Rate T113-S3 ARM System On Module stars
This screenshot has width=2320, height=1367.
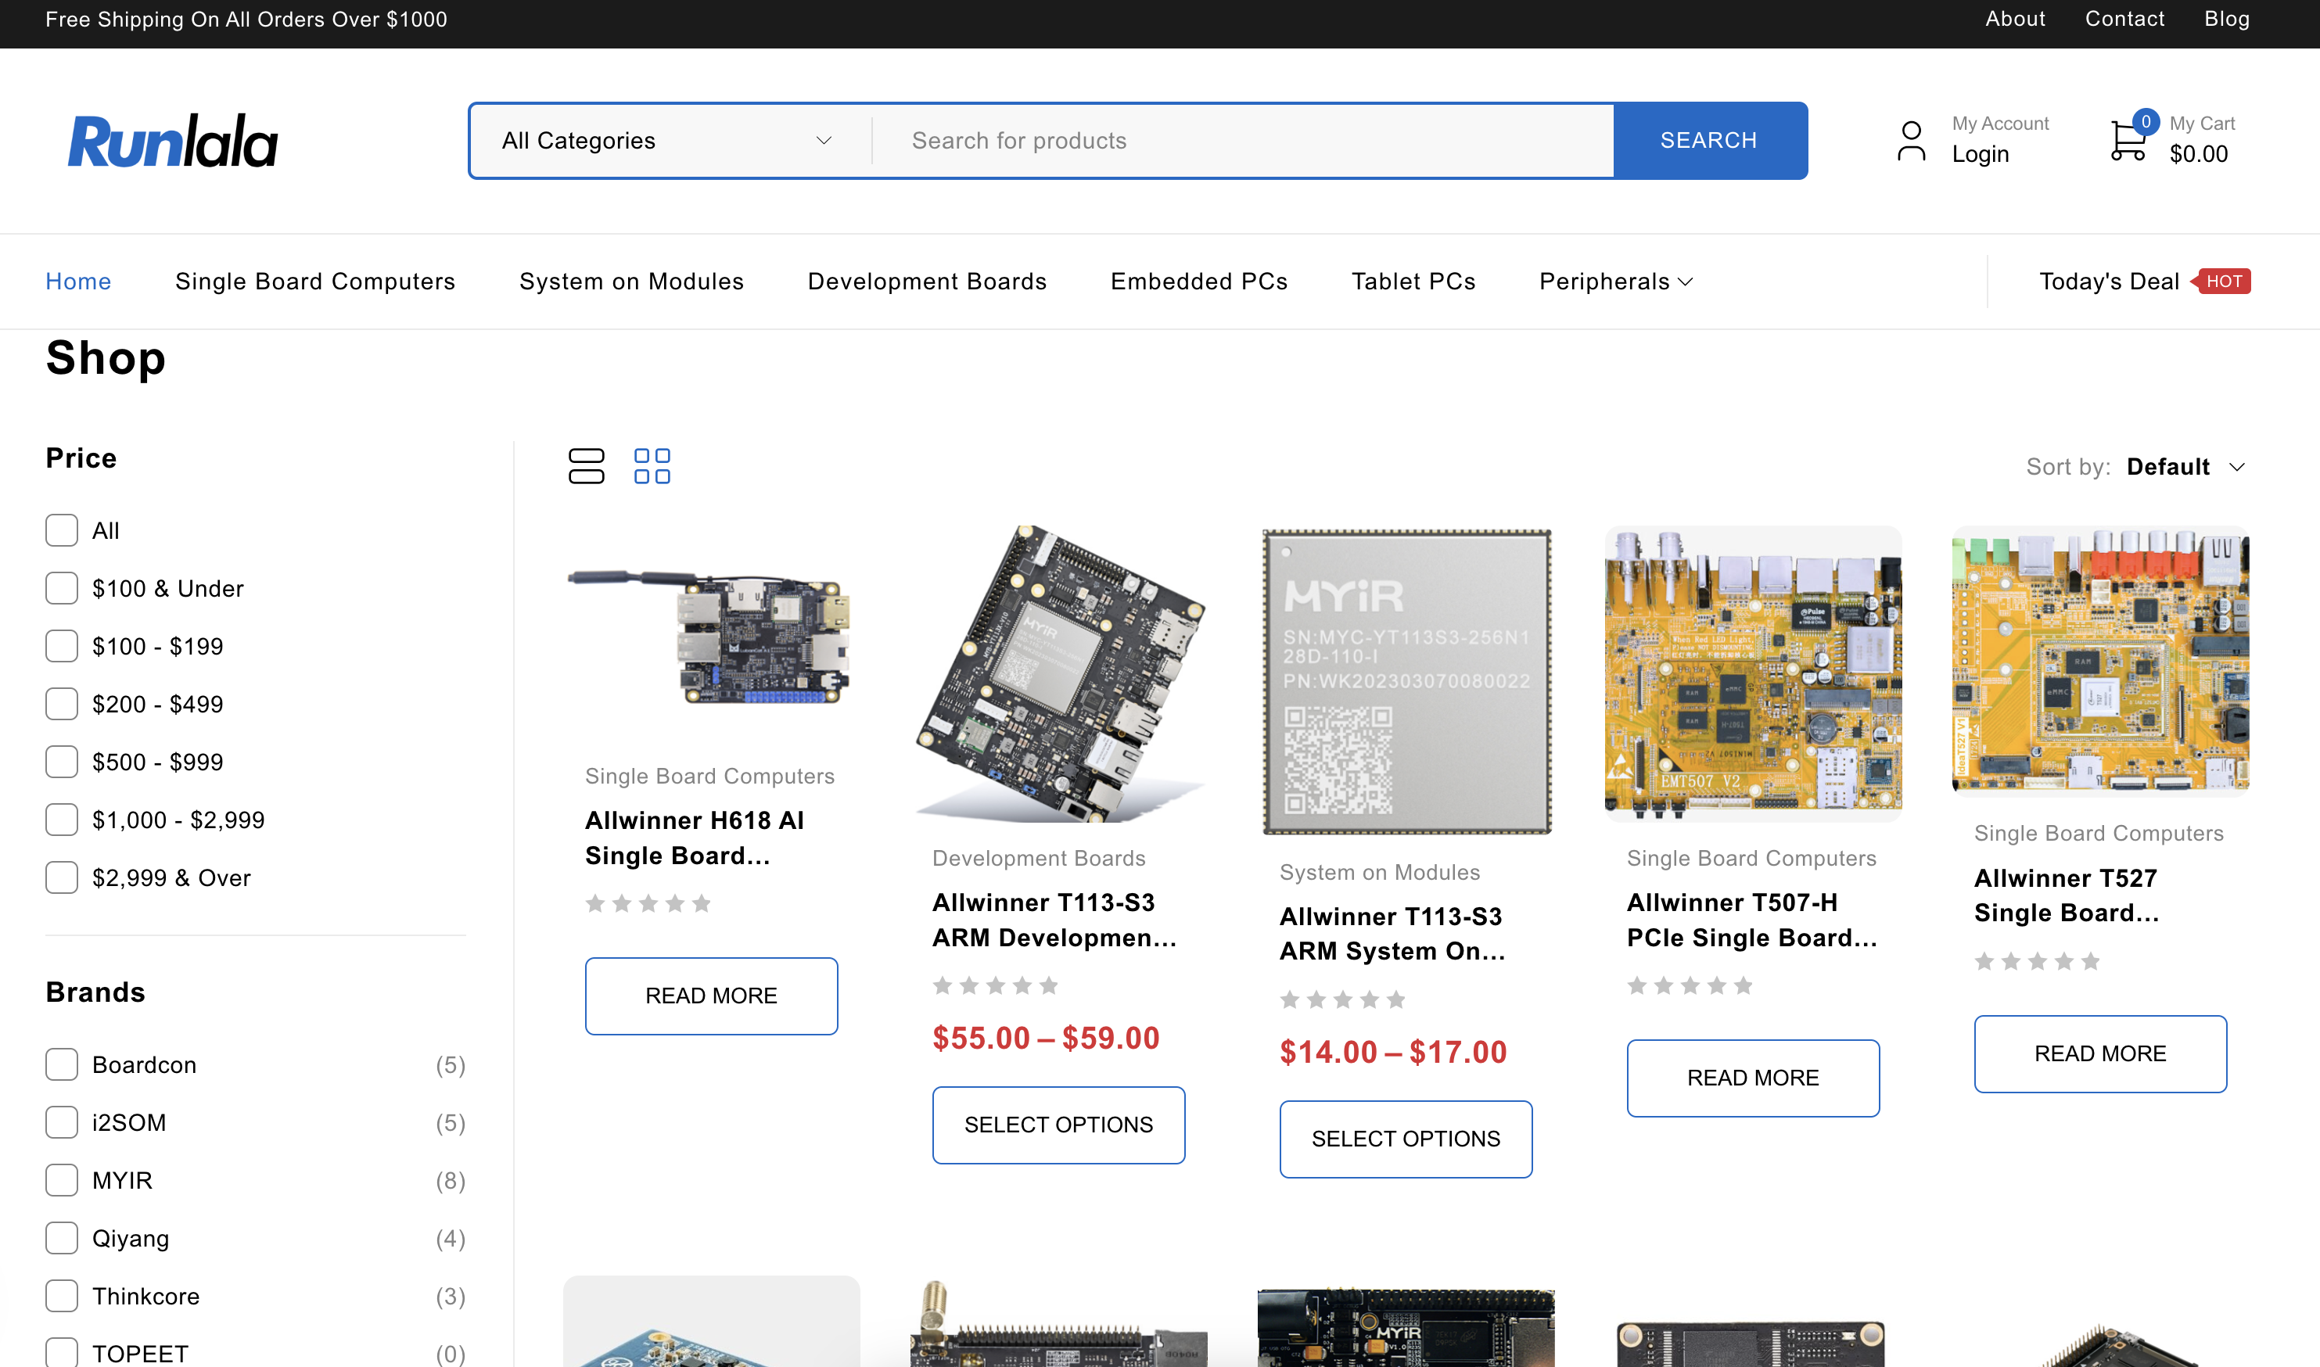point(1342,999)
